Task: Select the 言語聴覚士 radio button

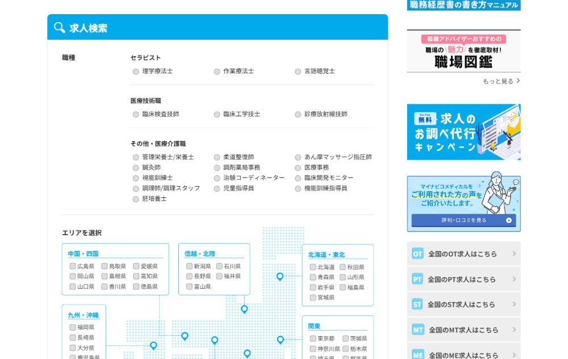Action: tap(298, 71)
